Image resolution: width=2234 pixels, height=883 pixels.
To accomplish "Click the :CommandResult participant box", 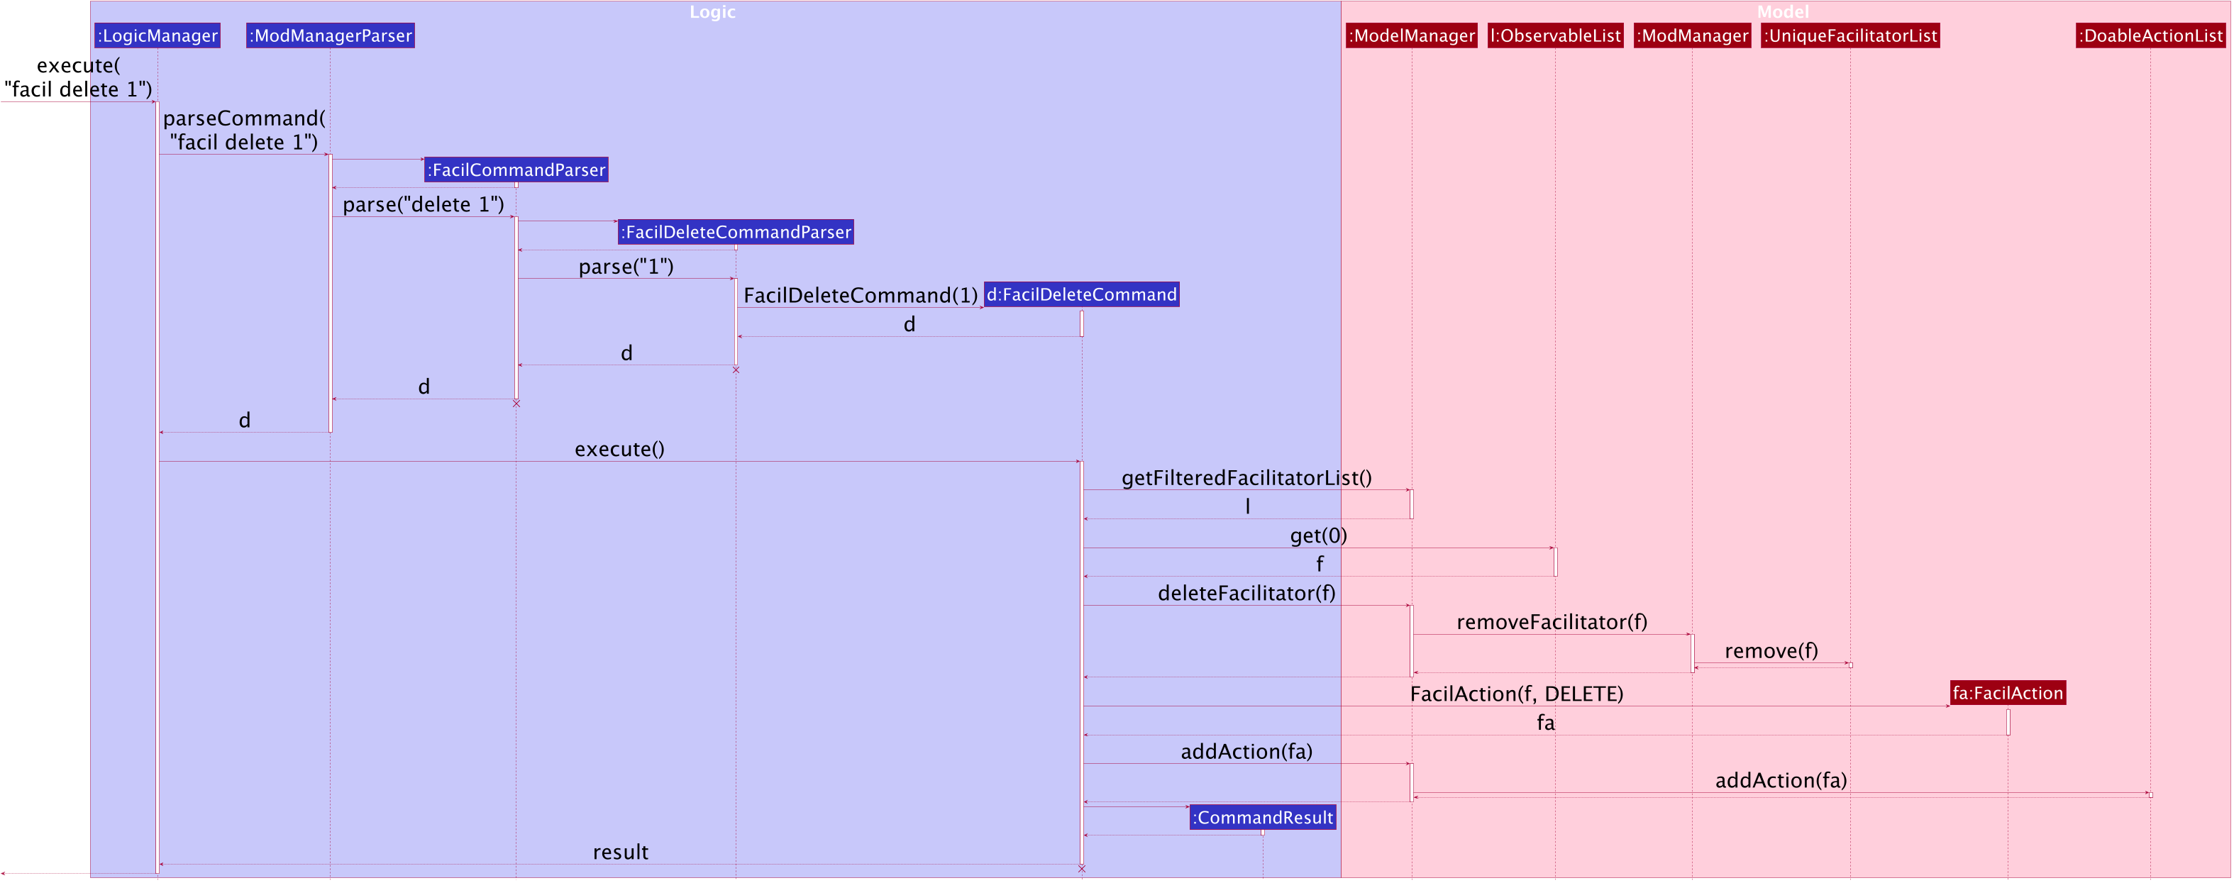I will point(1263,817).
